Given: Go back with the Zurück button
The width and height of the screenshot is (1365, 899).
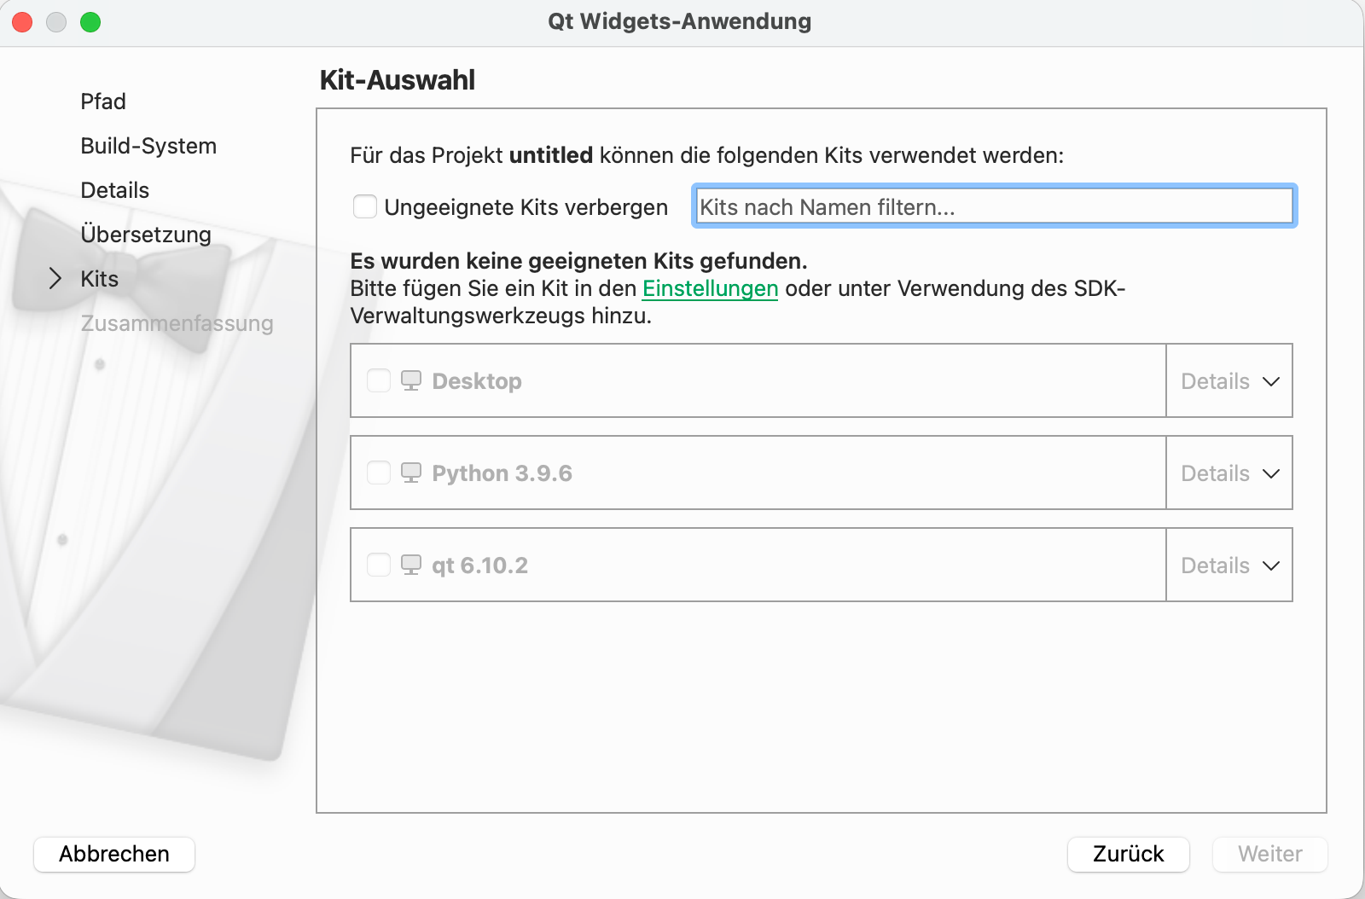Looking at the screenshot, I should coord(1128,854).
